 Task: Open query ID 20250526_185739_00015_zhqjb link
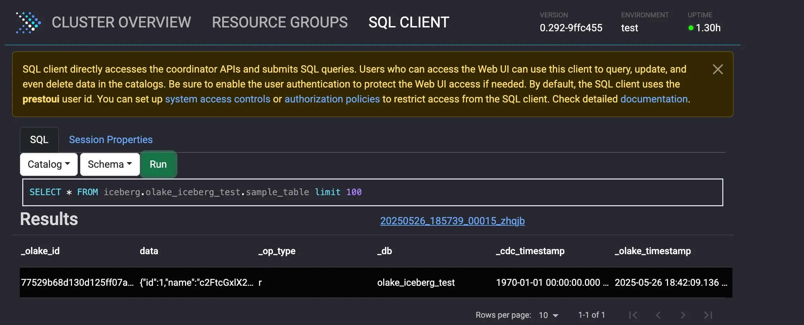click(452, 221)
